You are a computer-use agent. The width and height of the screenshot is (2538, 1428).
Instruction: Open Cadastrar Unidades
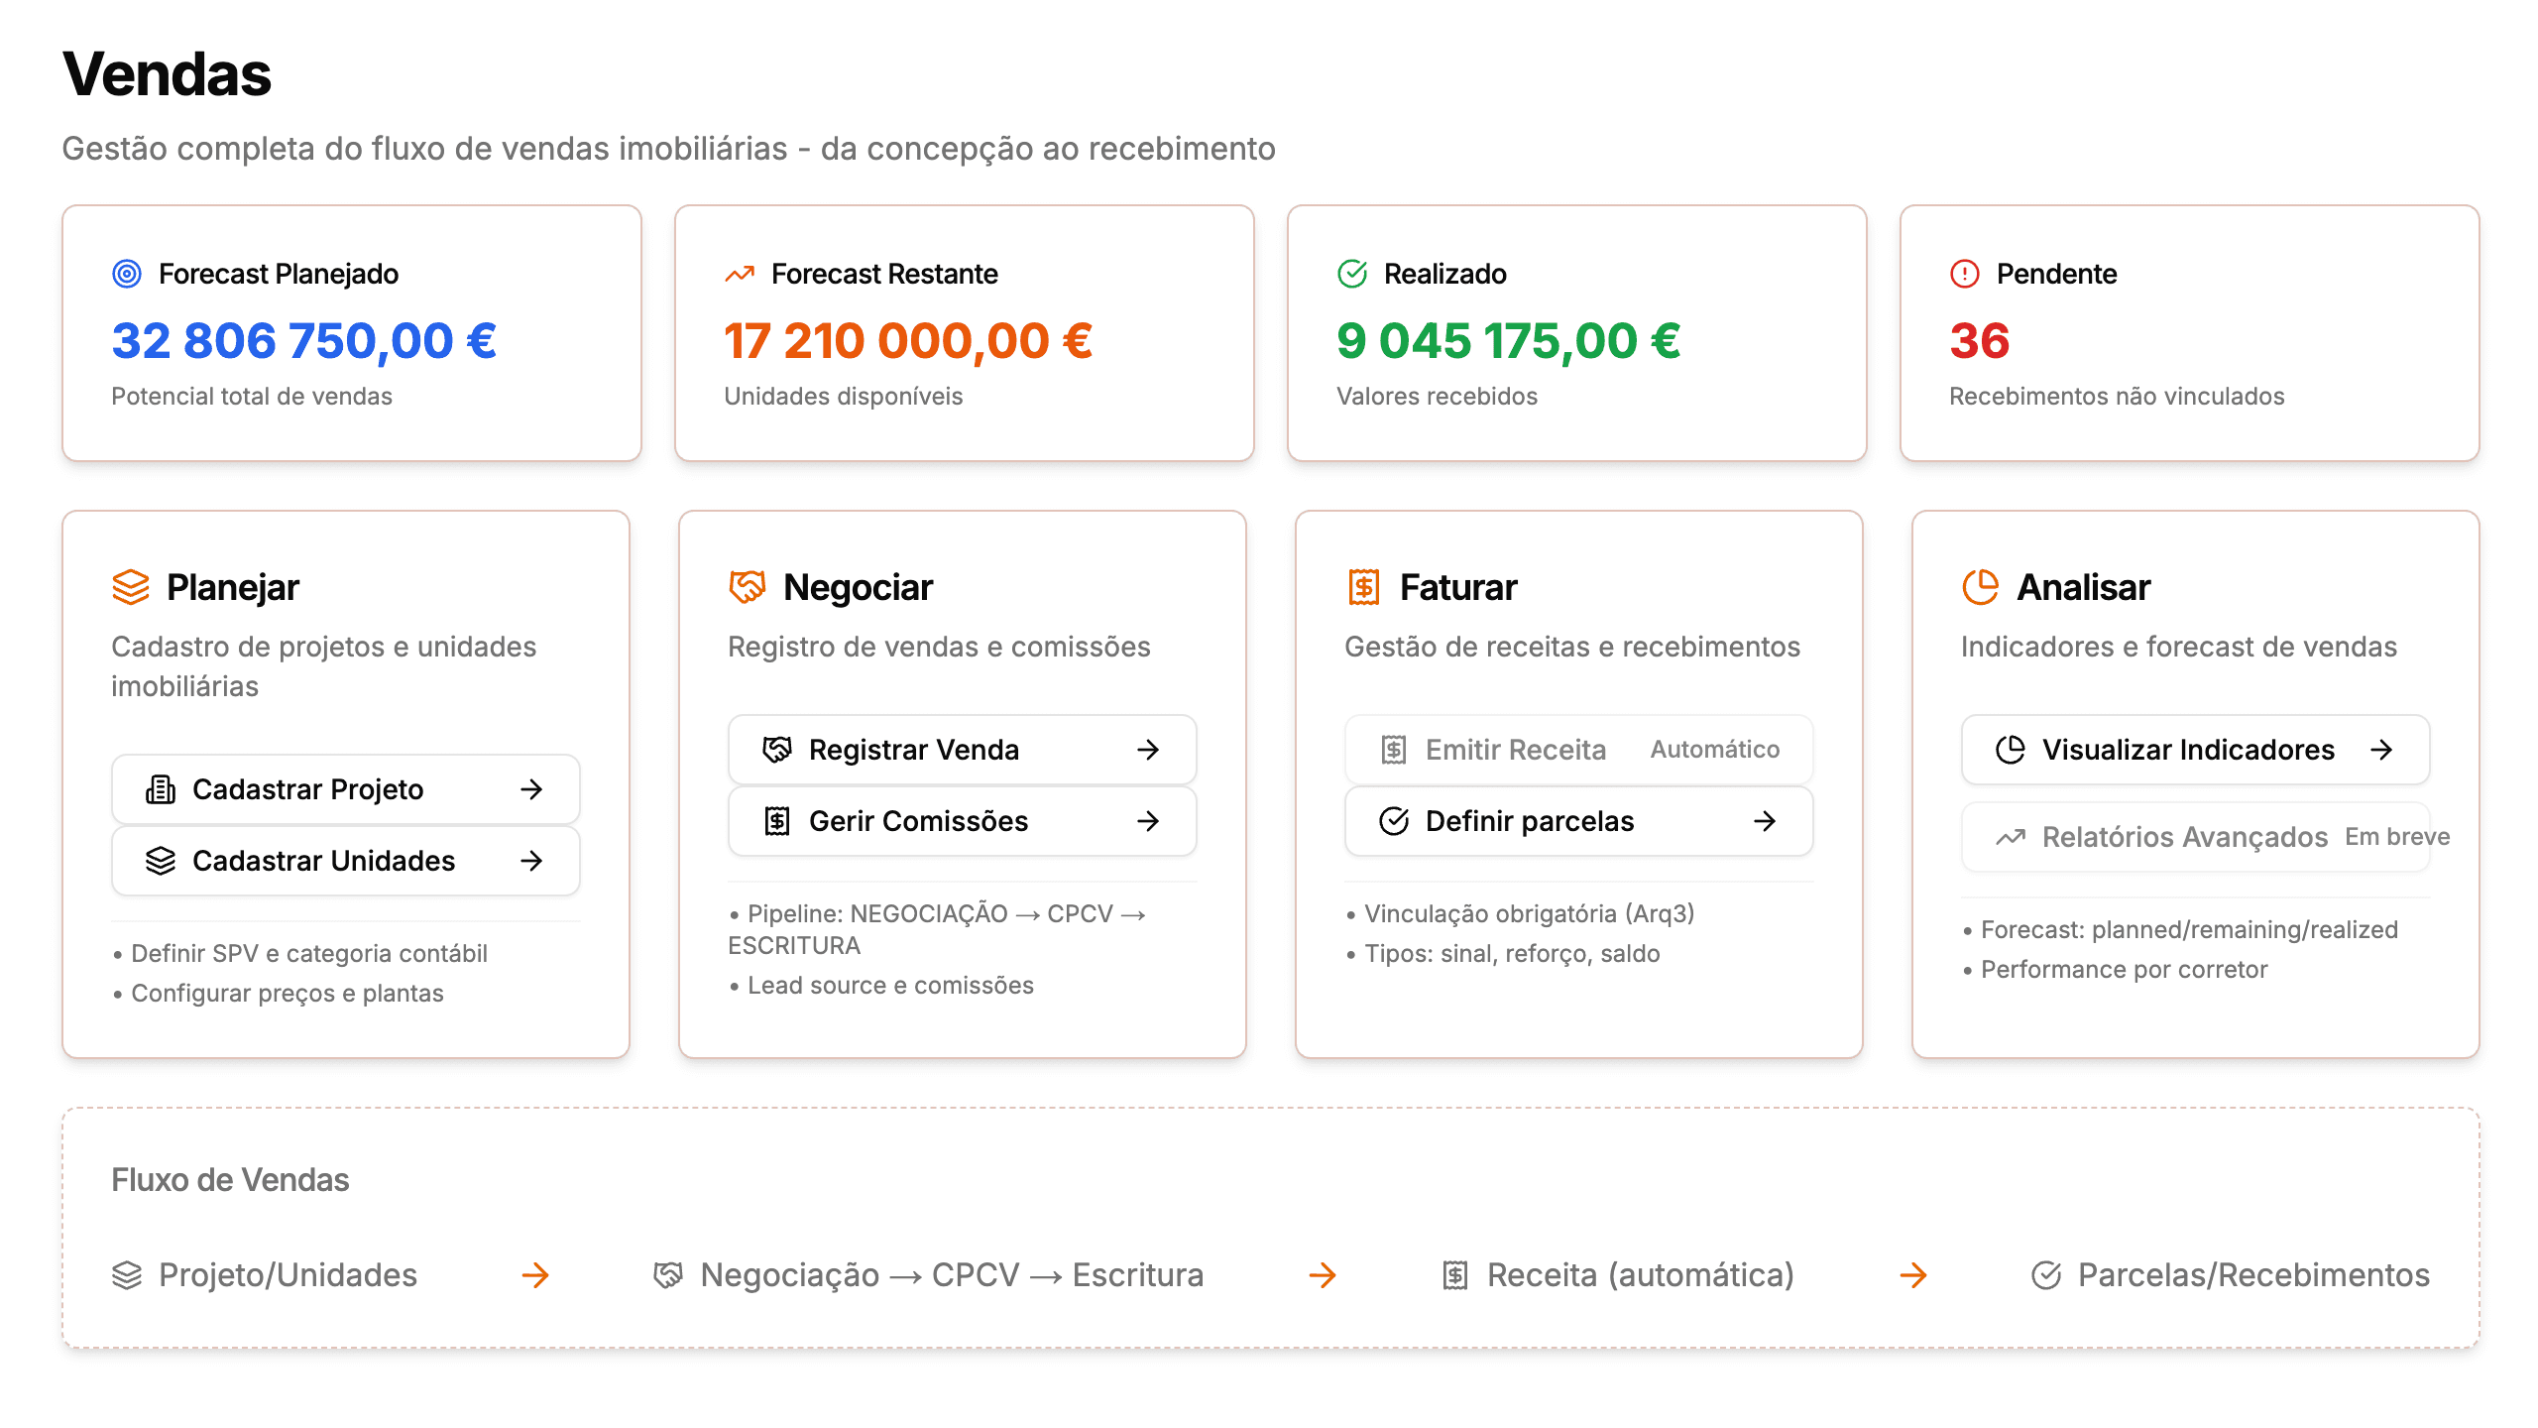click(x=345, y=861)
